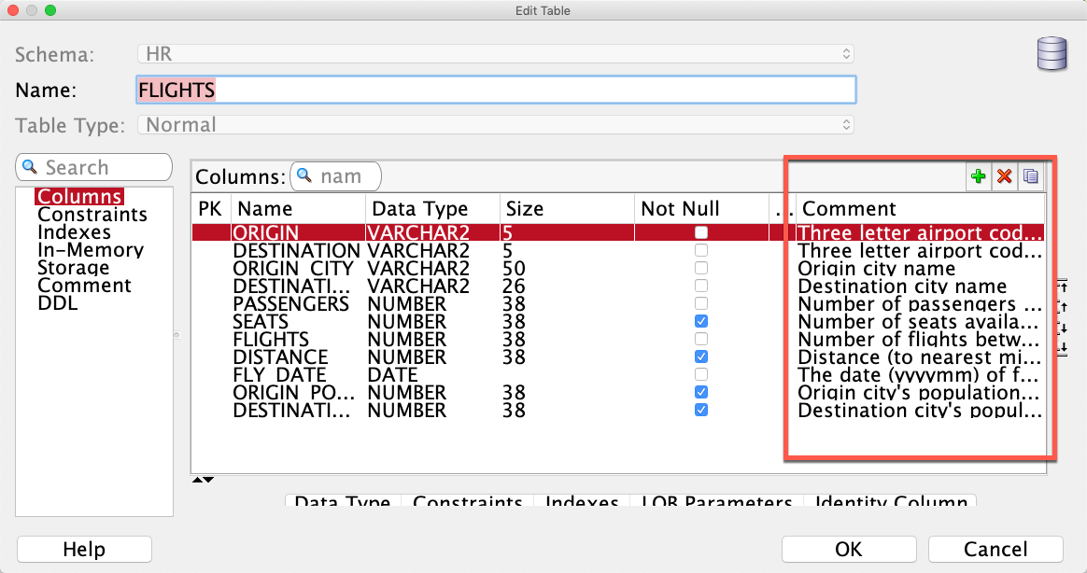Delete selected column with red X
Viewport: 1087px width, 573px height.
pos(1004,176)
